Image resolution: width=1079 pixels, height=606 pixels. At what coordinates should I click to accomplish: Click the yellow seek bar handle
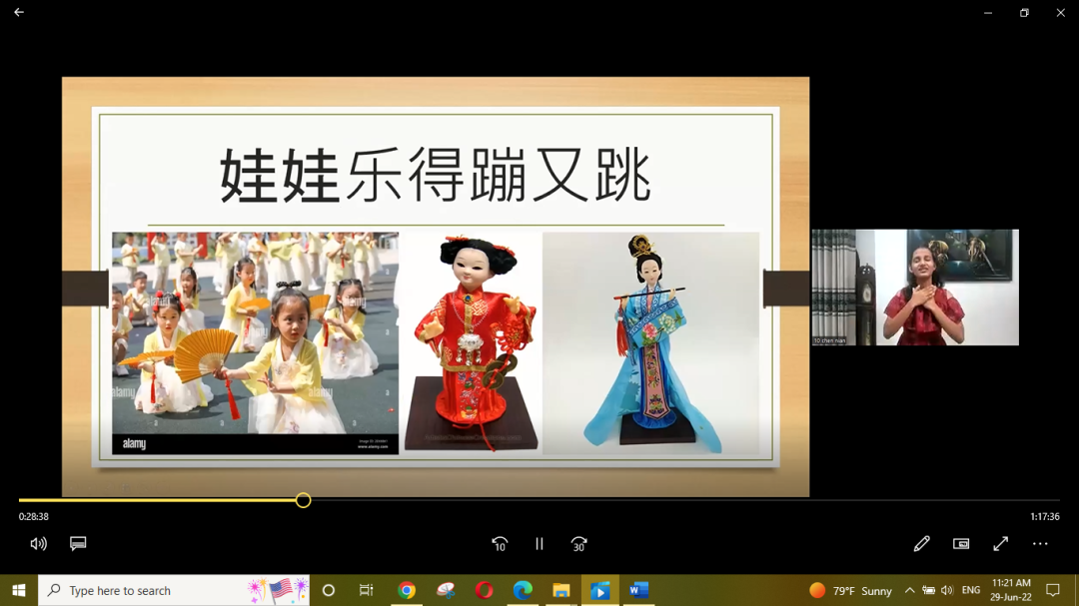click(303, 500)
